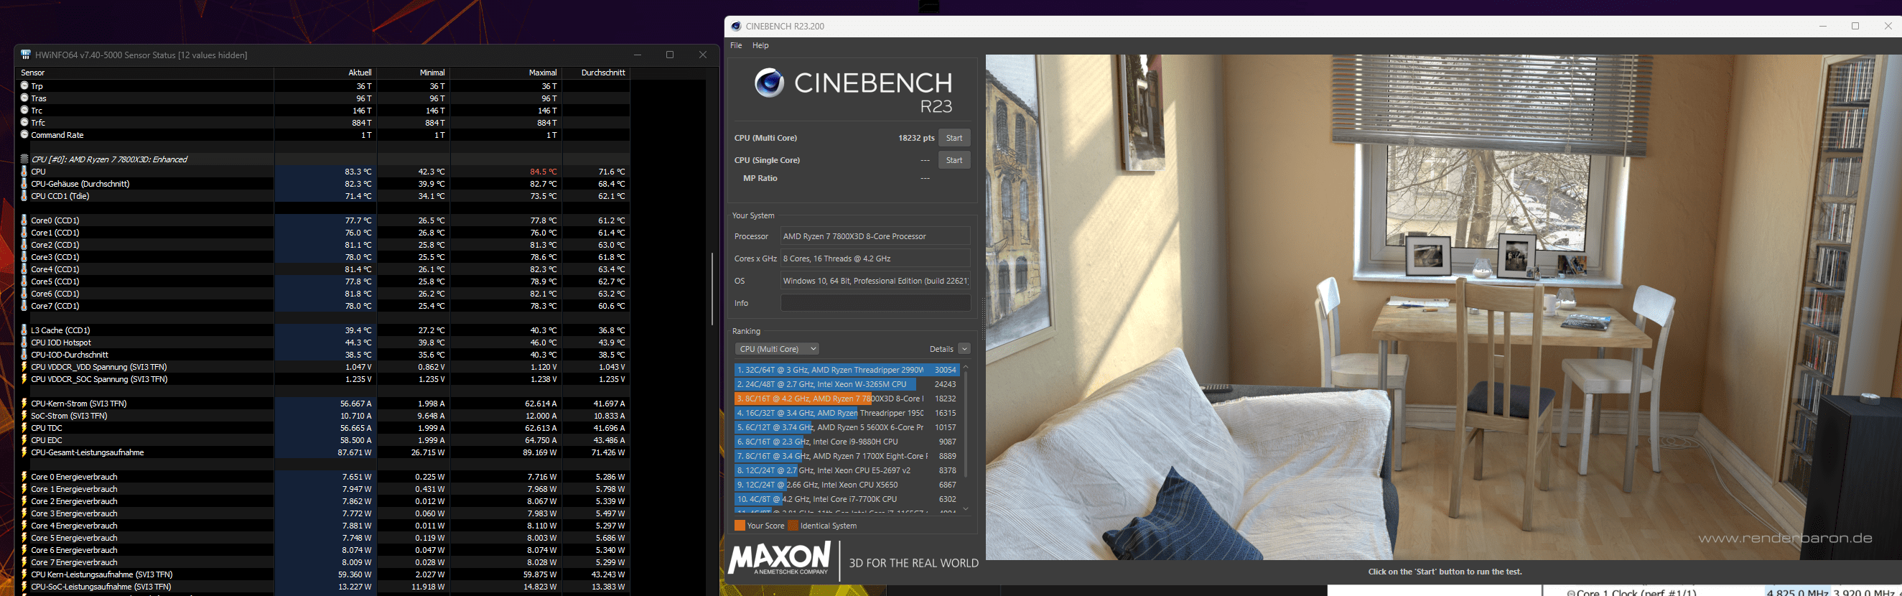
Task: Click the Cinebench sphere logo icon
Action: pyautogui.click(x=769, y=83)
